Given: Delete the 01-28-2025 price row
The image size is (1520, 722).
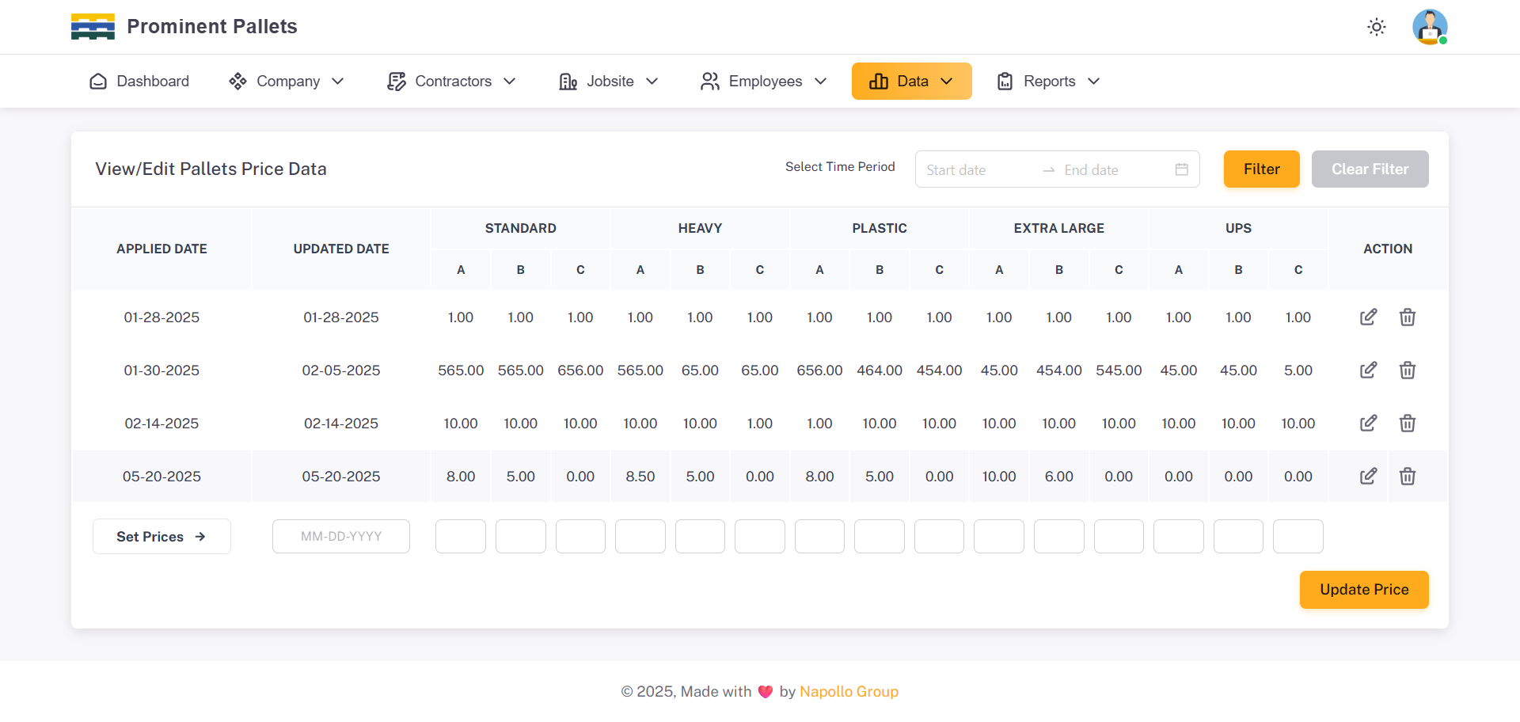Looking at the screenshot, I should [1407, 317].
